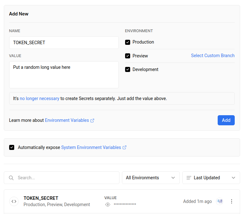Click the code brackets icon beside TOKEN_SECRET

click(14, 201)
